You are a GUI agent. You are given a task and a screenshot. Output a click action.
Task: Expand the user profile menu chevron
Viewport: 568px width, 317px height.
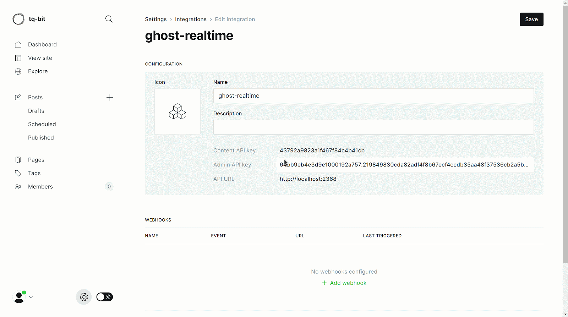pyautogui.click(x=31, y=297)
